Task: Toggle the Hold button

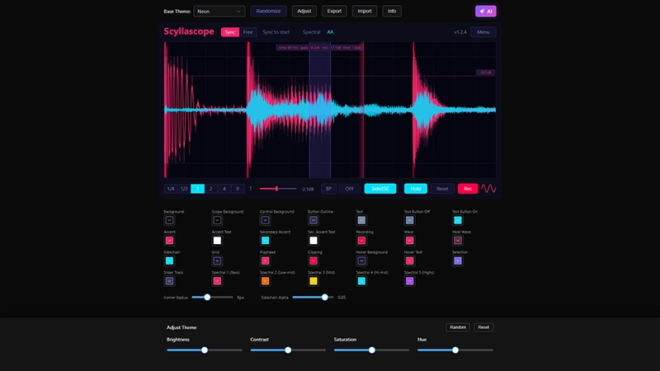Action: pos(416,189)
